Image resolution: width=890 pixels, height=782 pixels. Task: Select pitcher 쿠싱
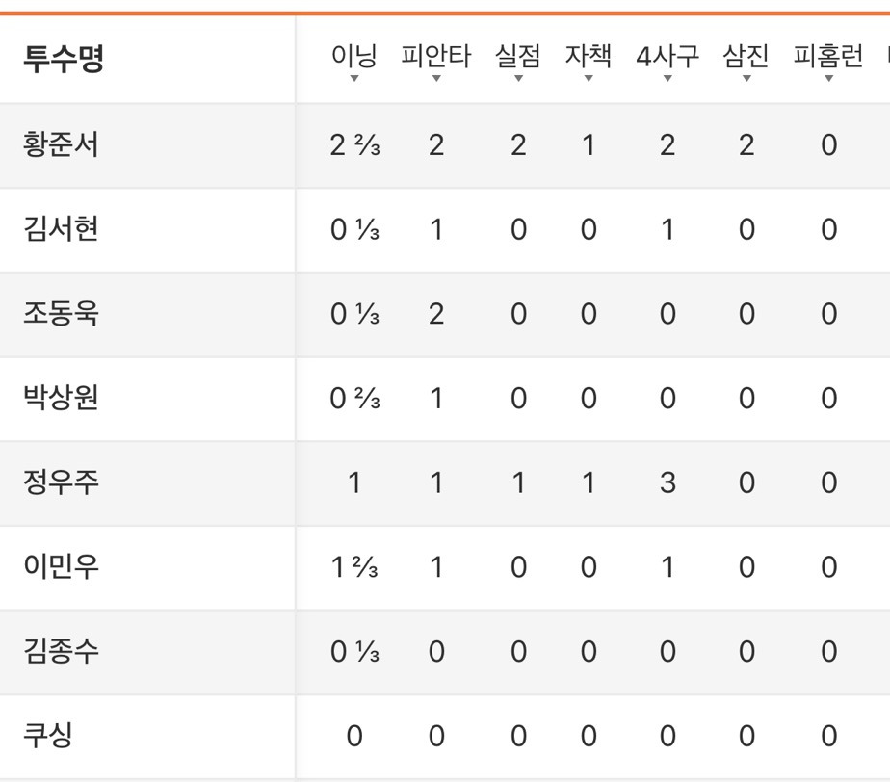pyautogui.click(x=48, y=735)
